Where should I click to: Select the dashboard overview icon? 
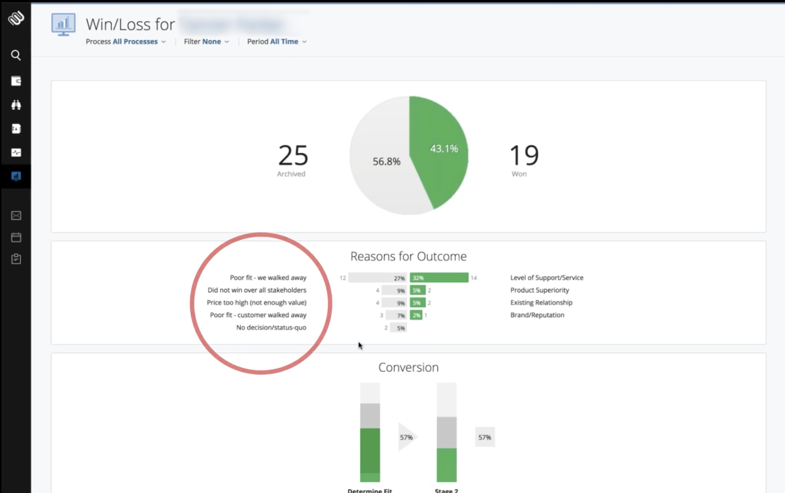point(15,176)
